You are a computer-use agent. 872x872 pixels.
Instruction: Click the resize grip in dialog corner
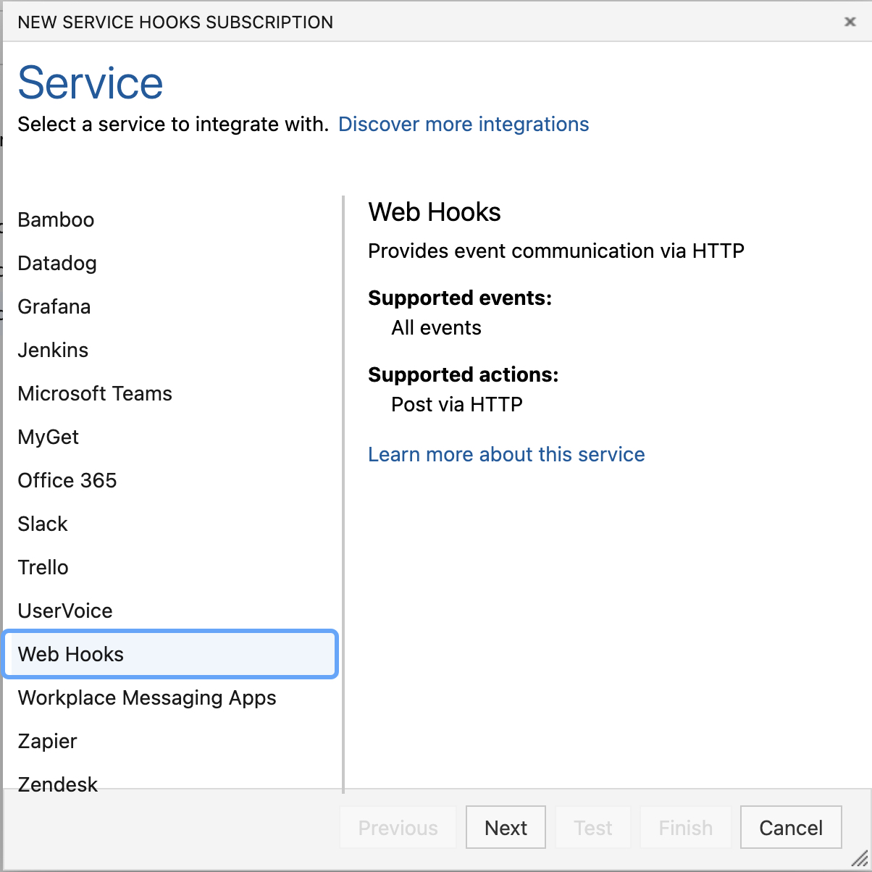(x=859, y=858)
